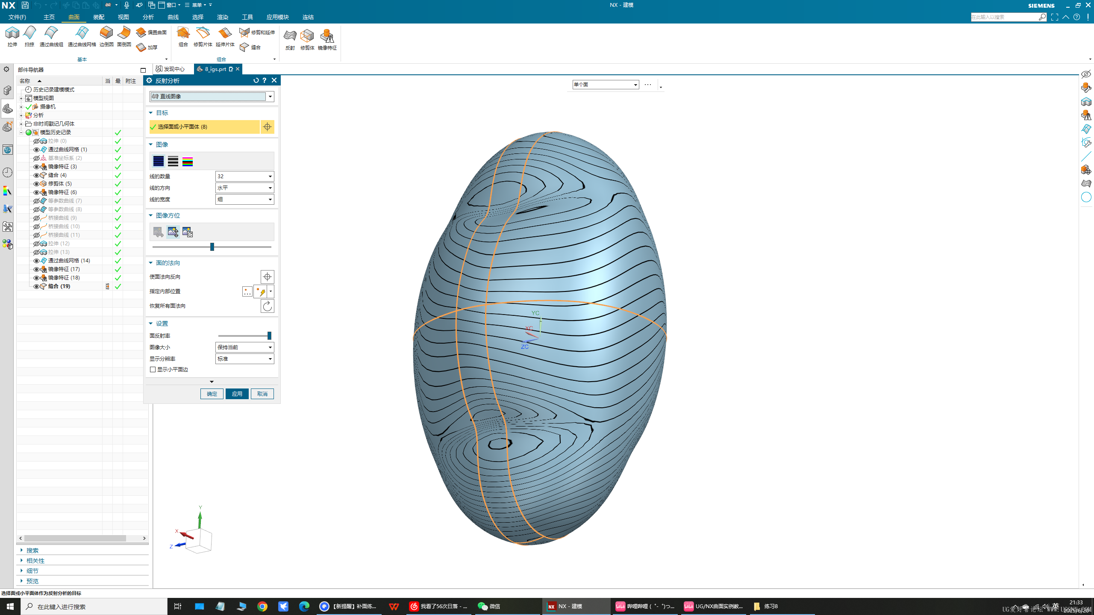
Task: Open the 线的宽度 dropdown
Action: (x=244, y=200)
